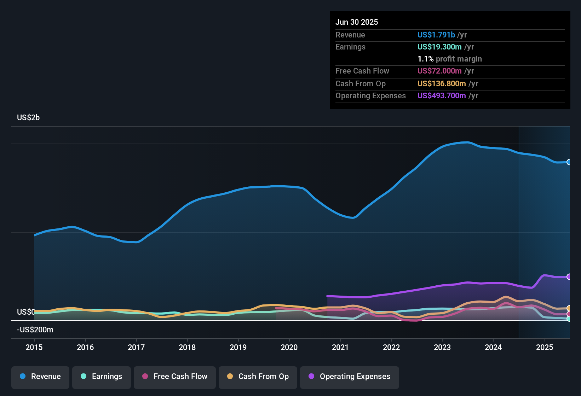Hide the Free Cash Flow series
Image resolution: width=581 pixels, height=396 pixels.
click(x=174, y=377)
